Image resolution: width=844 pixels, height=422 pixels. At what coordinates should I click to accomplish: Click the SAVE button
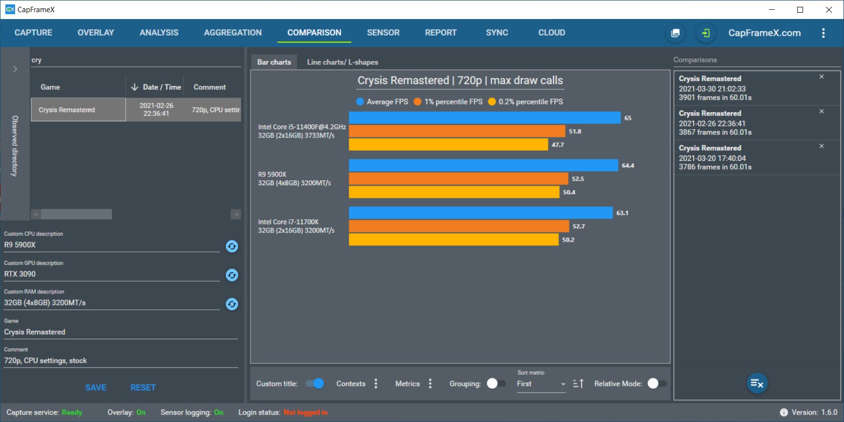pos(96,387)
